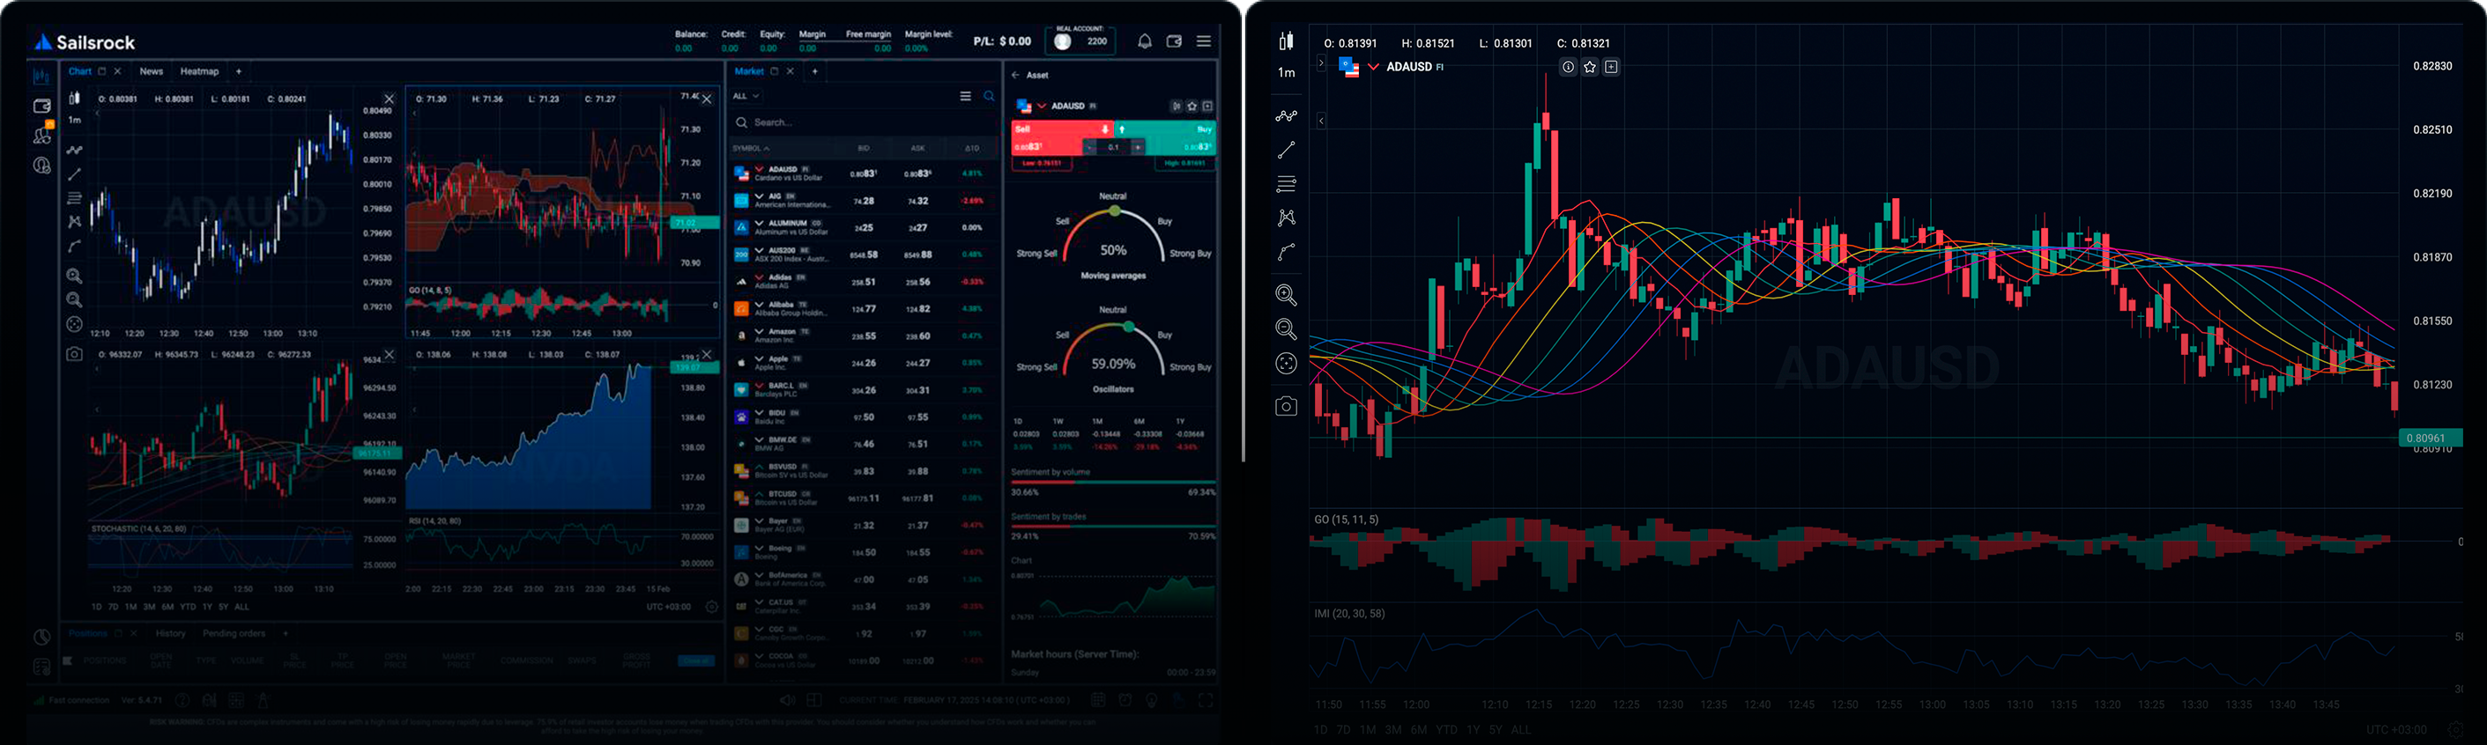
Task: Click the hamburger menu icon in top header
Action: [1204, 41]
